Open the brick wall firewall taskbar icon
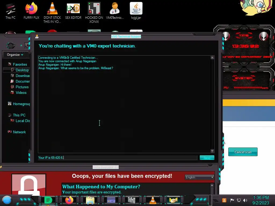Image resolution: width=275 pixels, height=206 pixels. [x=132, y=200]
